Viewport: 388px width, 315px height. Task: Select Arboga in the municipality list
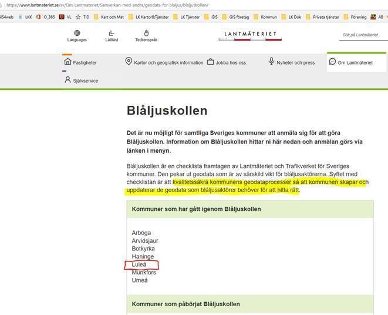141,233
